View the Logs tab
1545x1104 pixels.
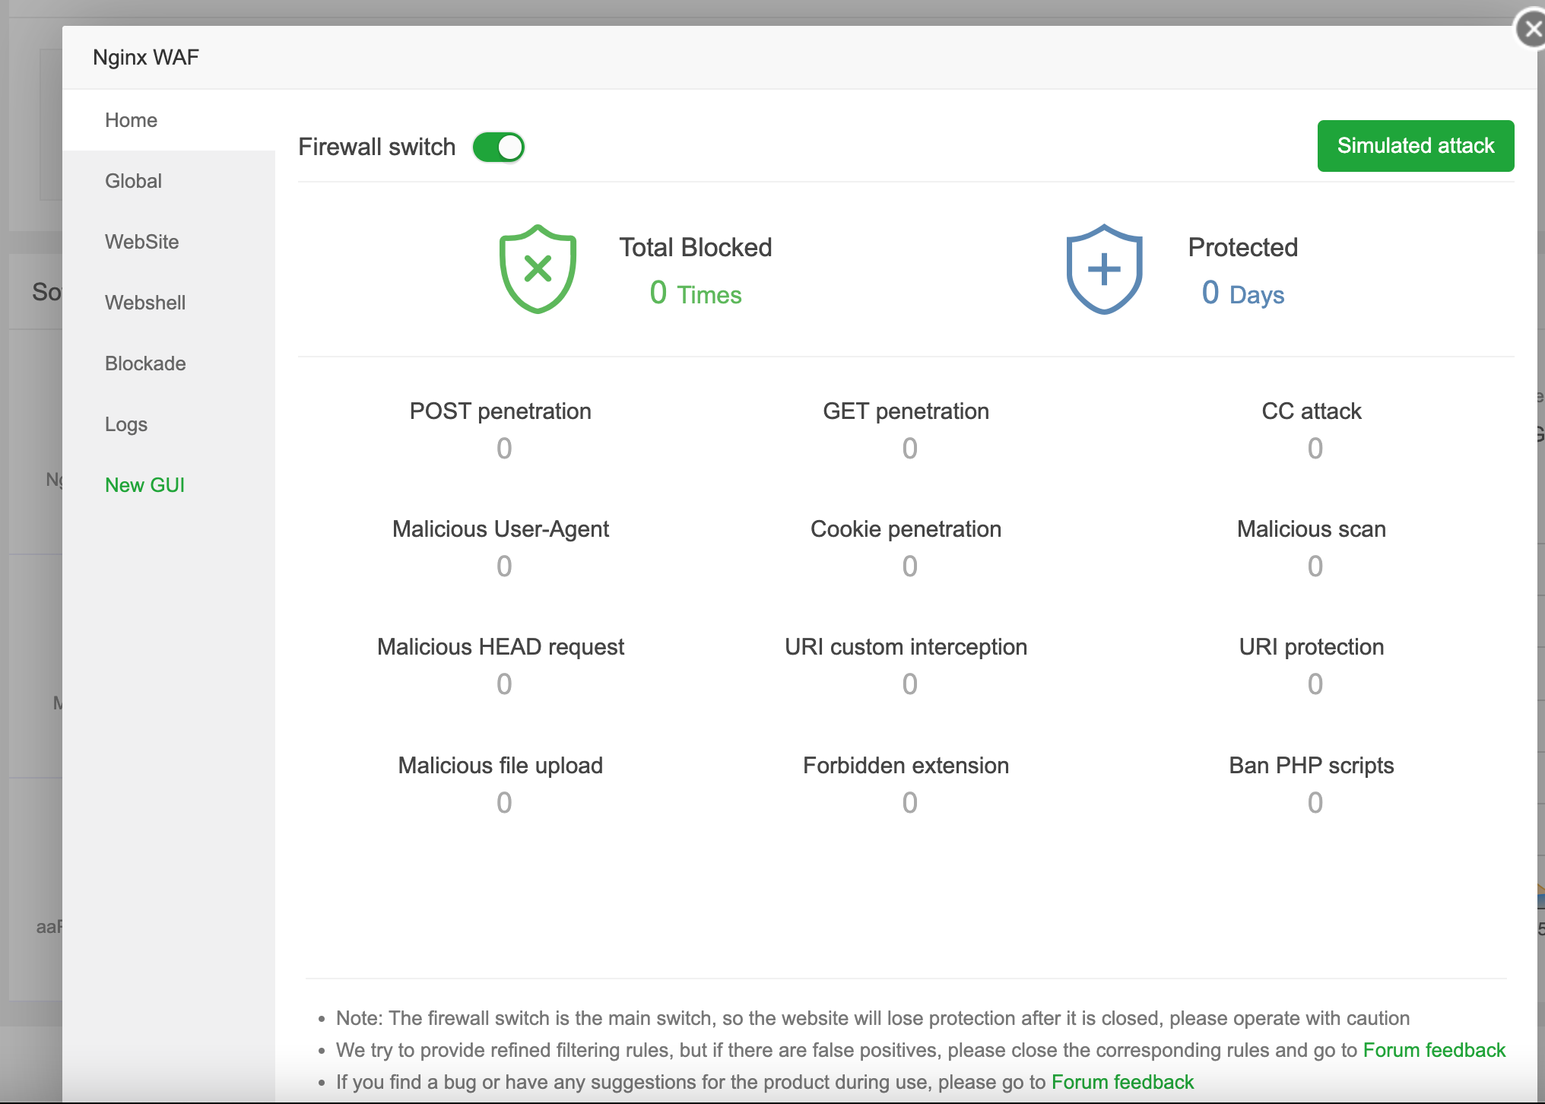(x=126, y=424)
